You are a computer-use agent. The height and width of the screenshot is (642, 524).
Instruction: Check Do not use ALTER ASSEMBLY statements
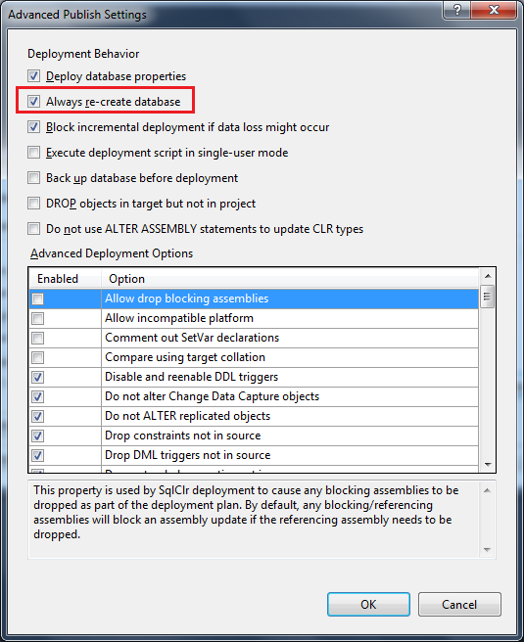click(33, 228)
